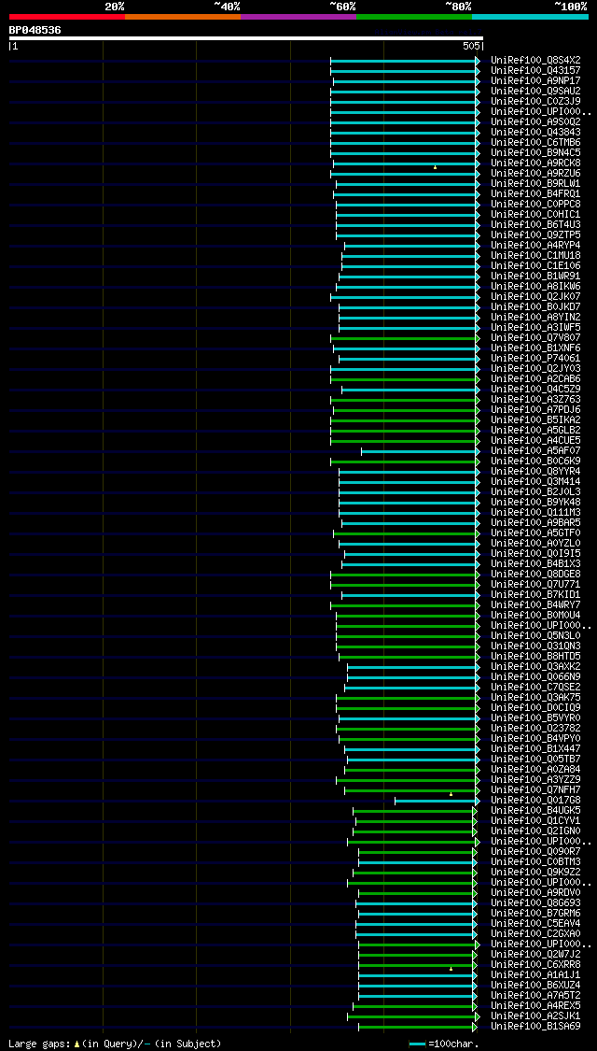
Task: Open hit UniRef100_Q8G693
Action: point(535,902)
